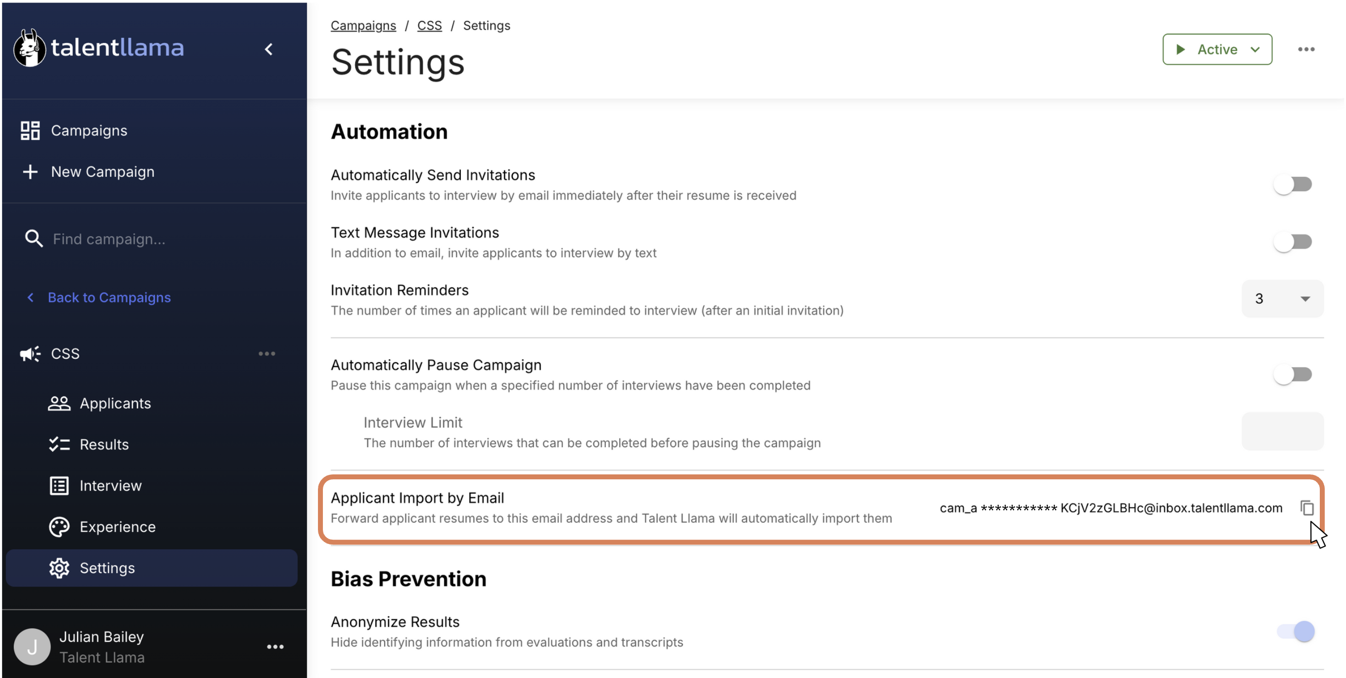
Task: Open the Julian Bailey account menu
Action: [x=275, y=647]
